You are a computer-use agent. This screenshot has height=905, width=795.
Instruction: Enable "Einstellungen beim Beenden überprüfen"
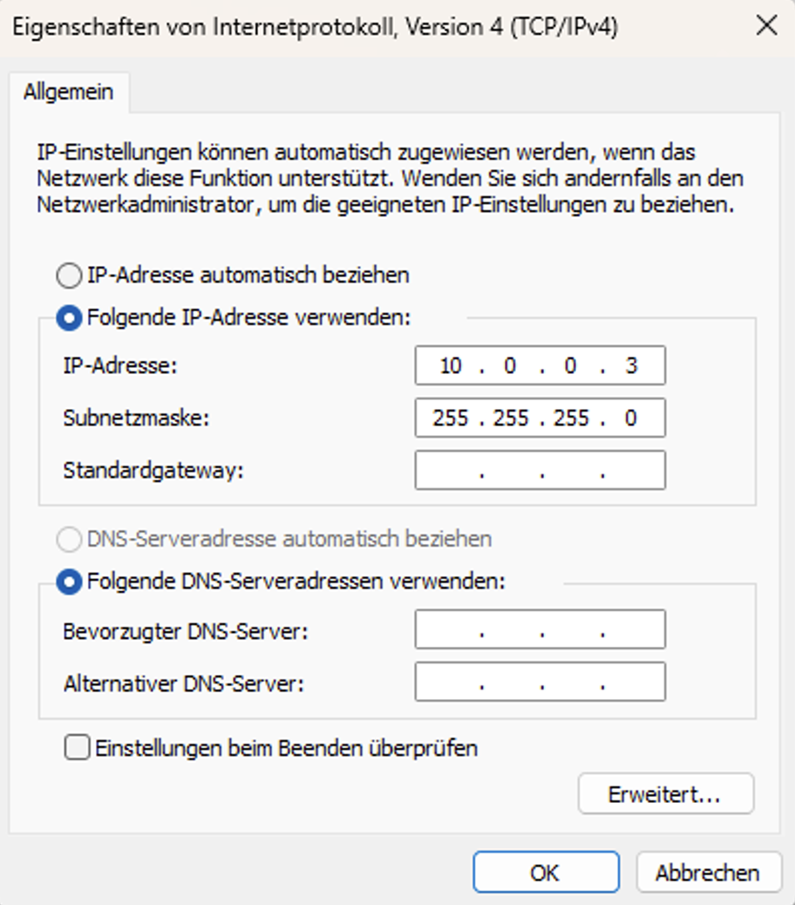(x=78, y=746)
